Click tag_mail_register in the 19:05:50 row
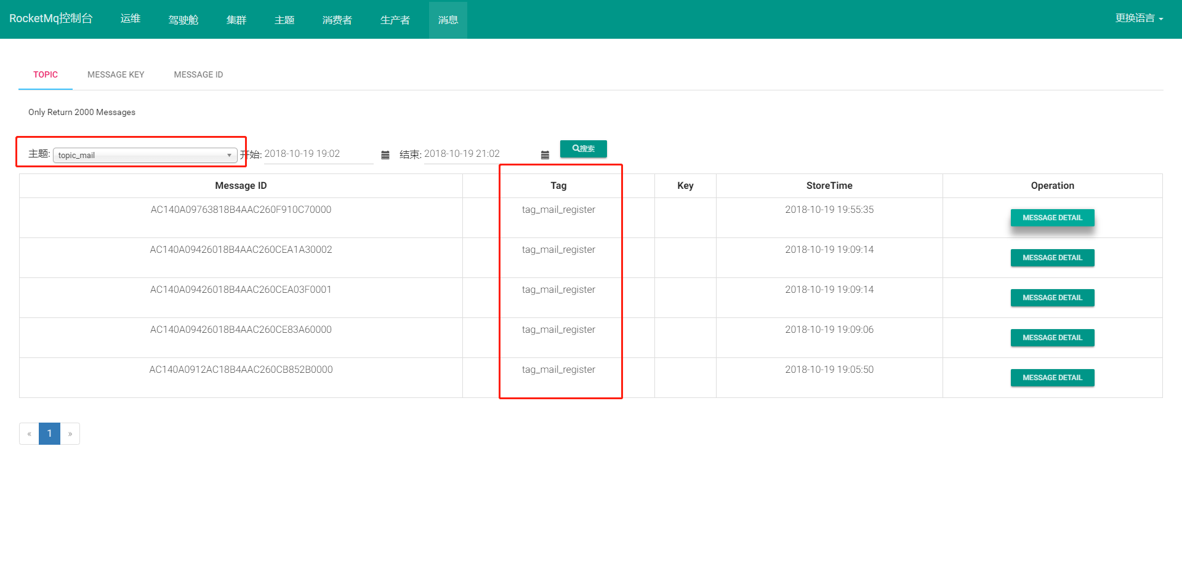Image resolution: width=1182 pixels, height=577 pixels. coord(558,370)
